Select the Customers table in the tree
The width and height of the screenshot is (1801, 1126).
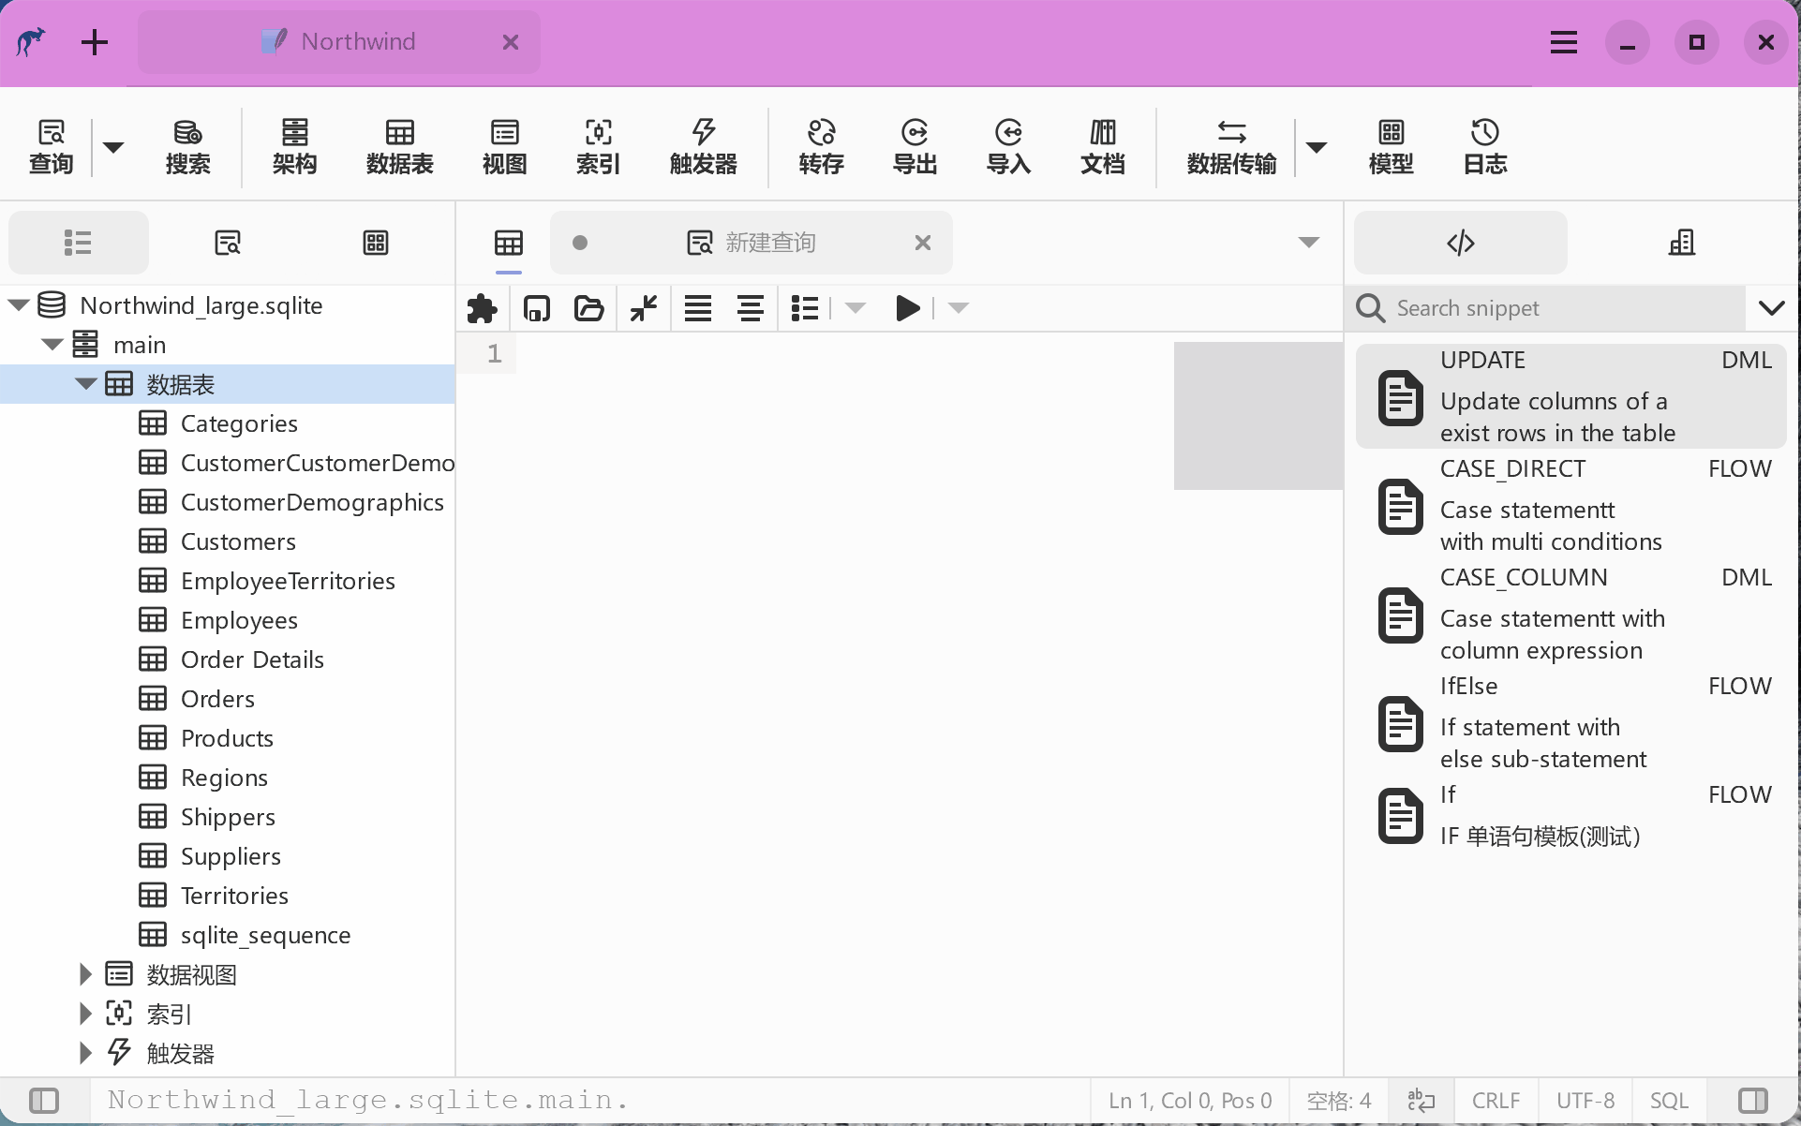click(238, 541)
